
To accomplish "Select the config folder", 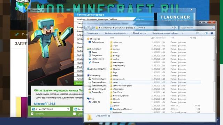I will click(116, 59).
